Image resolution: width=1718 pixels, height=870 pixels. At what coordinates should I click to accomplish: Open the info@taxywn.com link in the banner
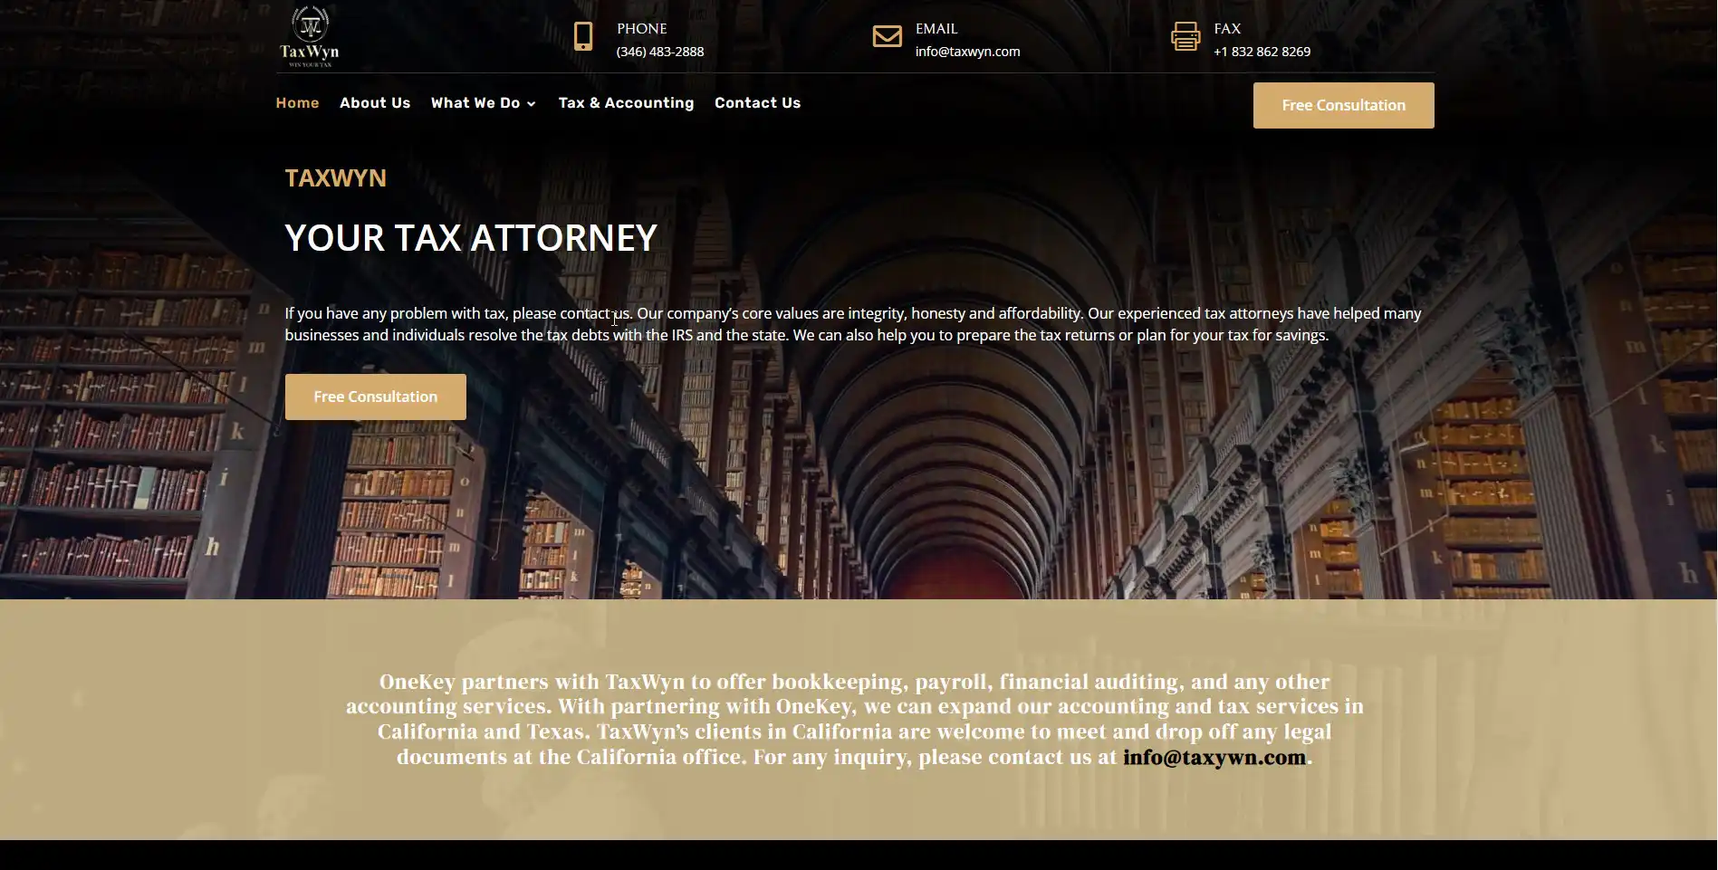(x=1214, y=758)
